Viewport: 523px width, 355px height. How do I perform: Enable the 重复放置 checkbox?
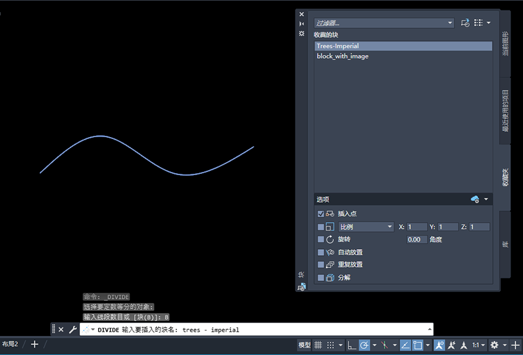tap(321, 264)
